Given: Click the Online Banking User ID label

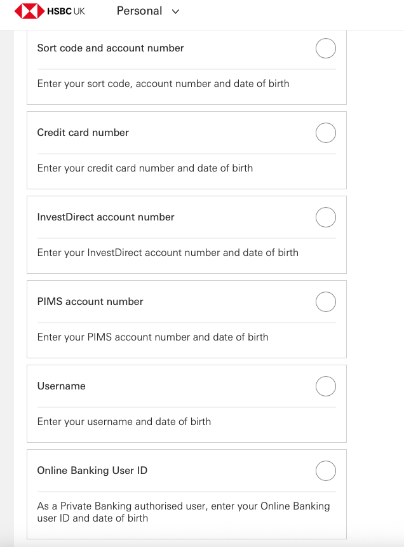Looking at the screenshot, I should pyautogui.click(x=92, y=471).
